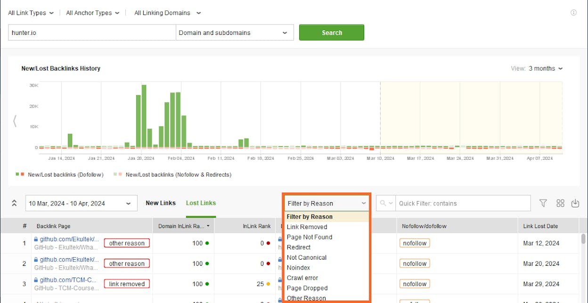
Task: Choose Redirect in reason list
Action: point(327,247)
